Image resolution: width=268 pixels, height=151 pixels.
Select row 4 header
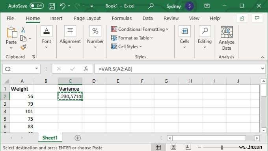(5, 111)
